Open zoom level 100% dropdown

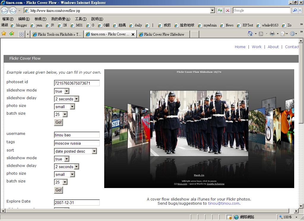click(296, 217)
